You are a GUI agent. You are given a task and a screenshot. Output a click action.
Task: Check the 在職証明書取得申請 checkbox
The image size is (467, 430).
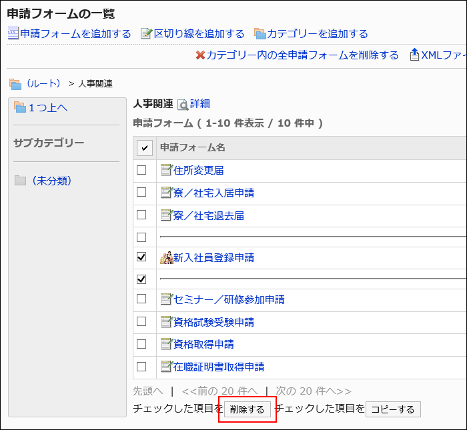coord(141,367)
